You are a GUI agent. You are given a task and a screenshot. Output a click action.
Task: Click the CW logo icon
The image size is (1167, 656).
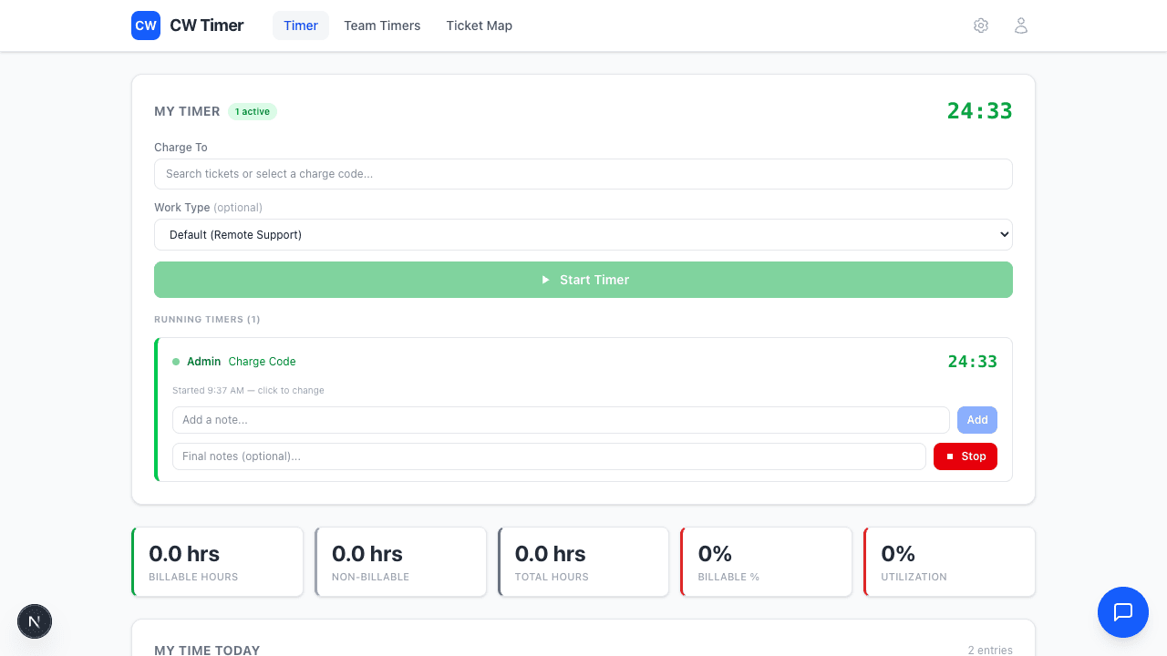[146, 26]
